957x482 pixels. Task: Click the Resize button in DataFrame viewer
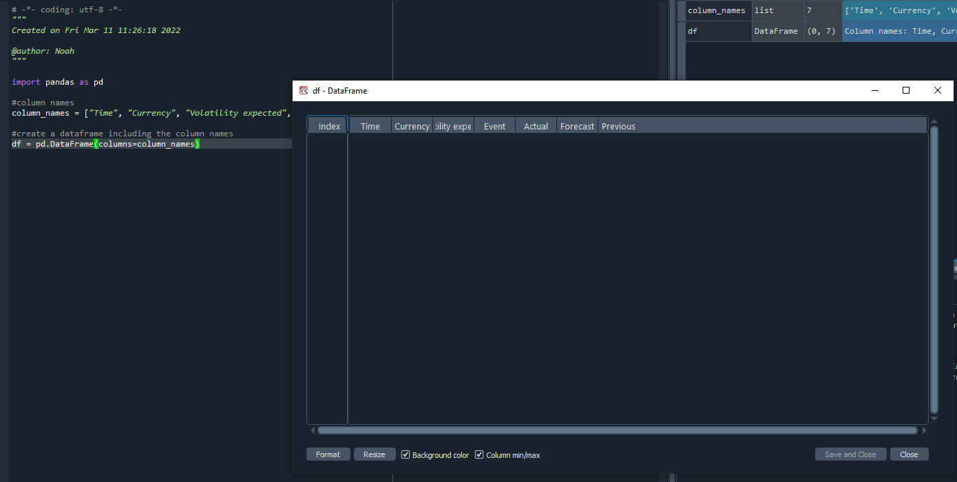coord(375,454)
